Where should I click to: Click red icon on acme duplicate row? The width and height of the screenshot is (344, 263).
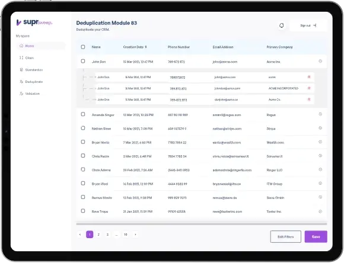(x=309, y=77)
